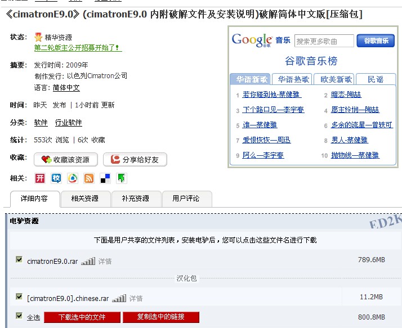Click the 收藏该资源 button

pos(66,160)
